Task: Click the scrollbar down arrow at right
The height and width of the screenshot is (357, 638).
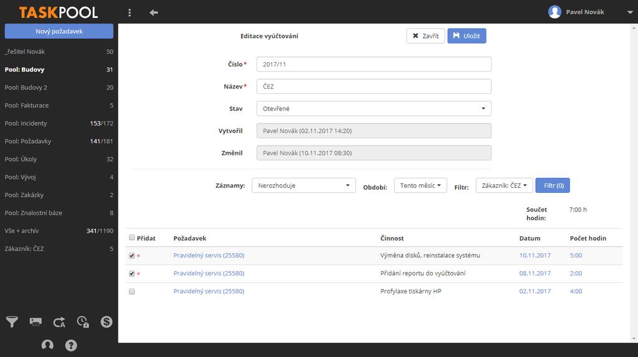Action: (634, 339)
